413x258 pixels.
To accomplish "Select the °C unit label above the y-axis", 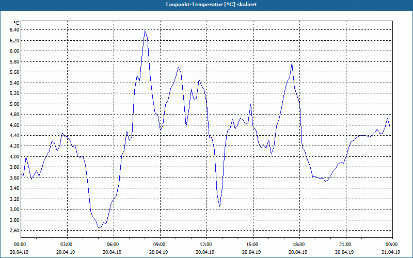I will coord(16,23).
